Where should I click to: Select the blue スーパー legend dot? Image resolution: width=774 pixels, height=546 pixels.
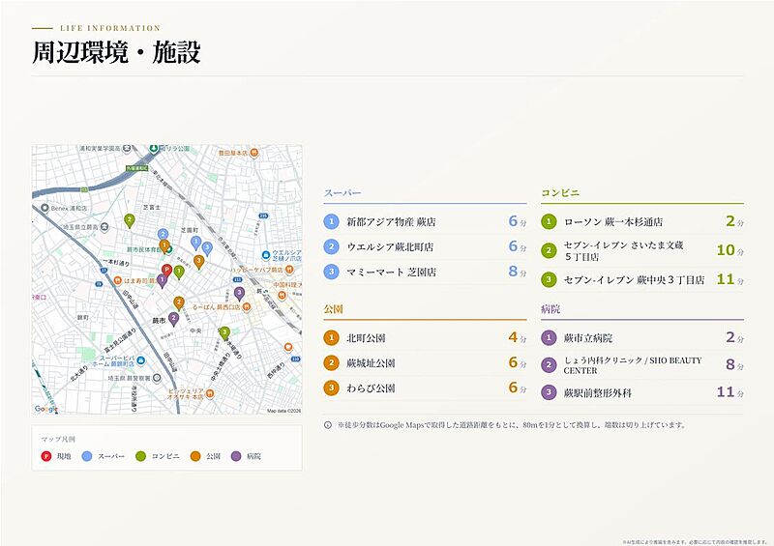[87, 456]
